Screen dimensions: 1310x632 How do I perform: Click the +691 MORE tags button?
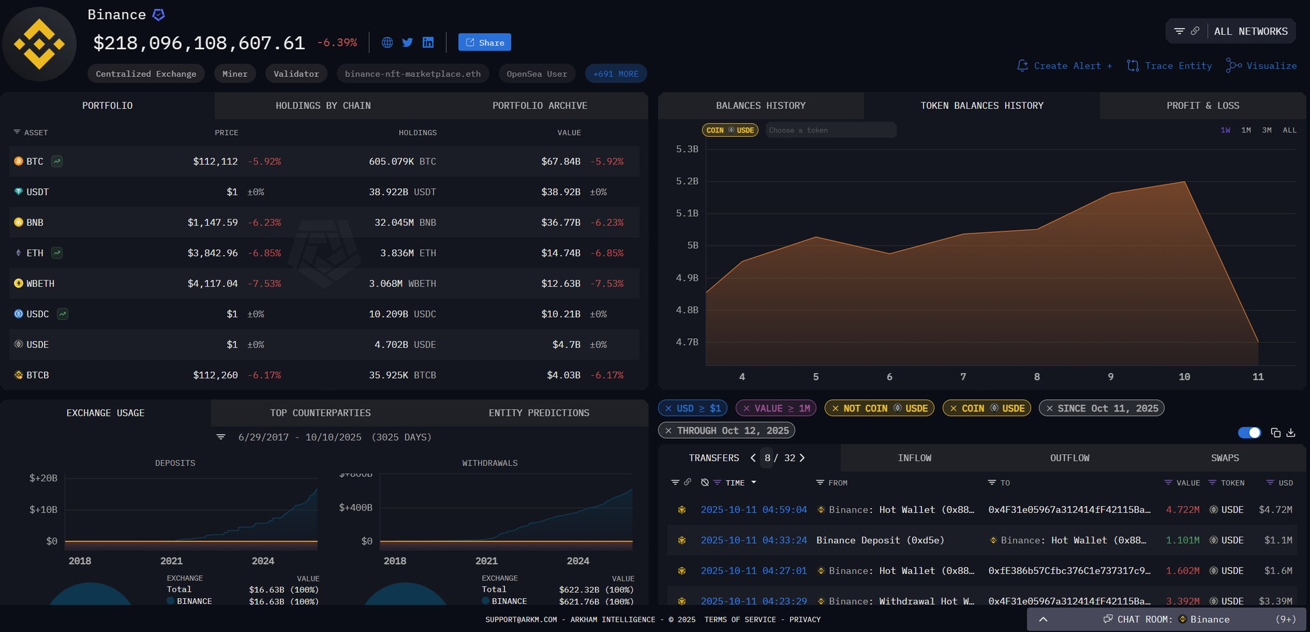click(615, 74)
